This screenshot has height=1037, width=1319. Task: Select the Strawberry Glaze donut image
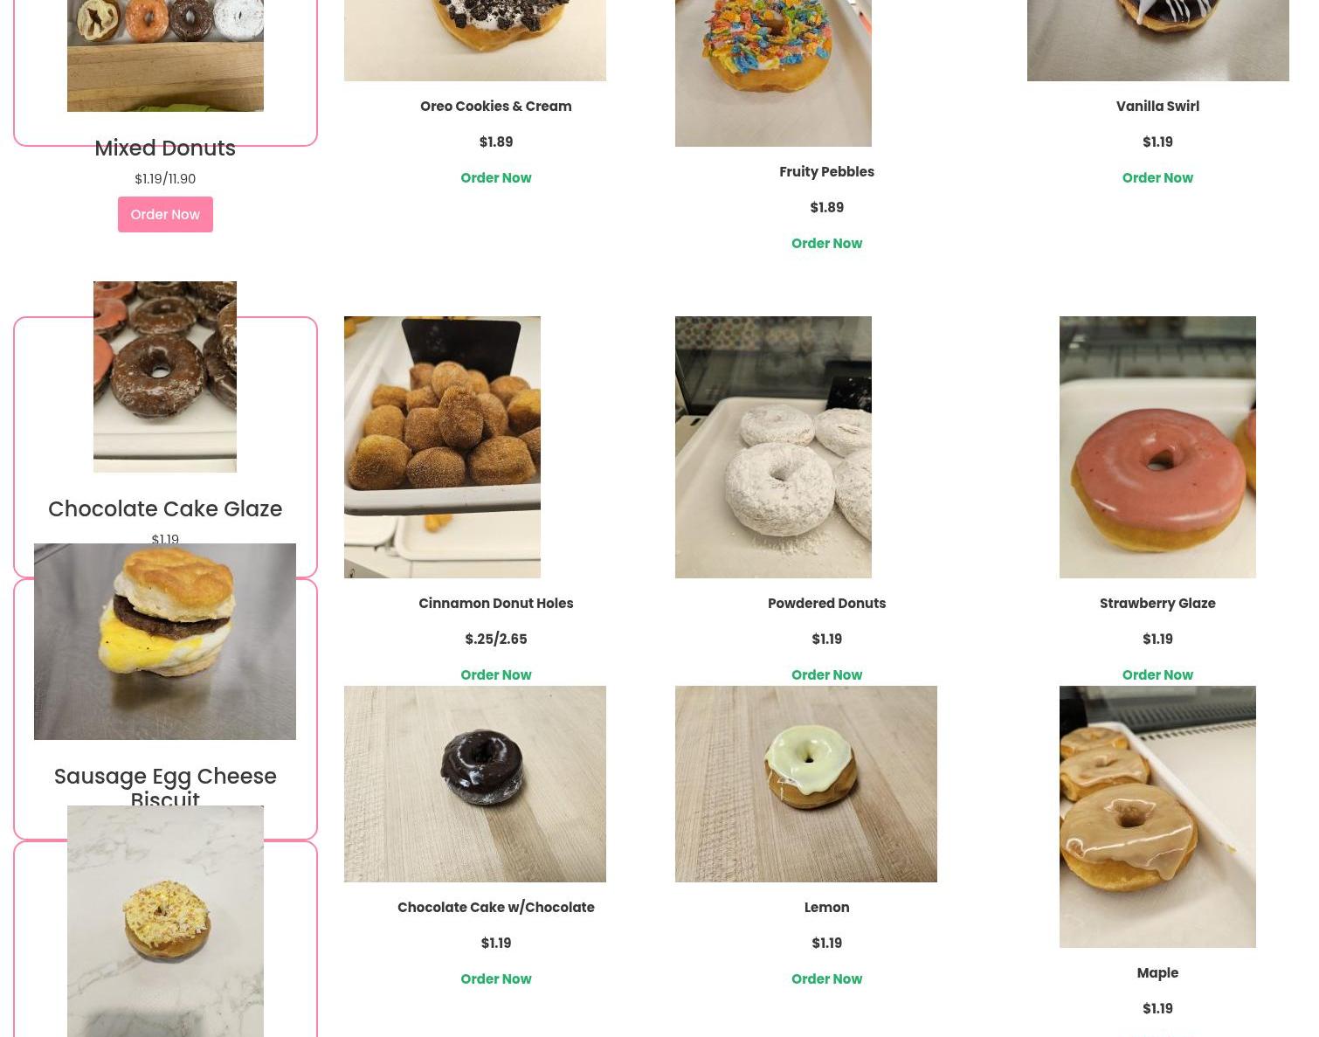pyautogui.click(x=1157, y=447)
